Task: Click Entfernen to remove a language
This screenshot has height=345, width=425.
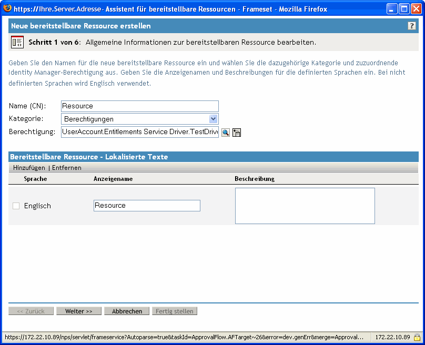Action: click(67, 168)
